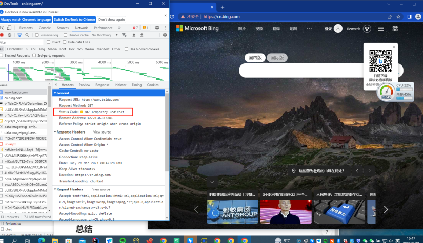Image resolution: width=423 pixels, height=243 pixels.
Task: Open DevTools settings gear
Action: click(x=157, y=28)
